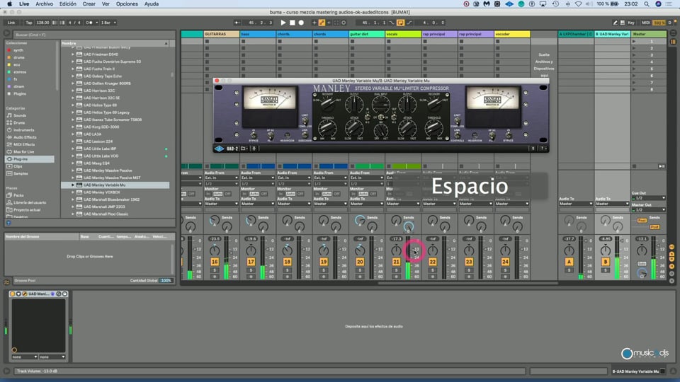
Task: Adjust vocals track 21 Send B knob
Action: [x=408, y=226]
